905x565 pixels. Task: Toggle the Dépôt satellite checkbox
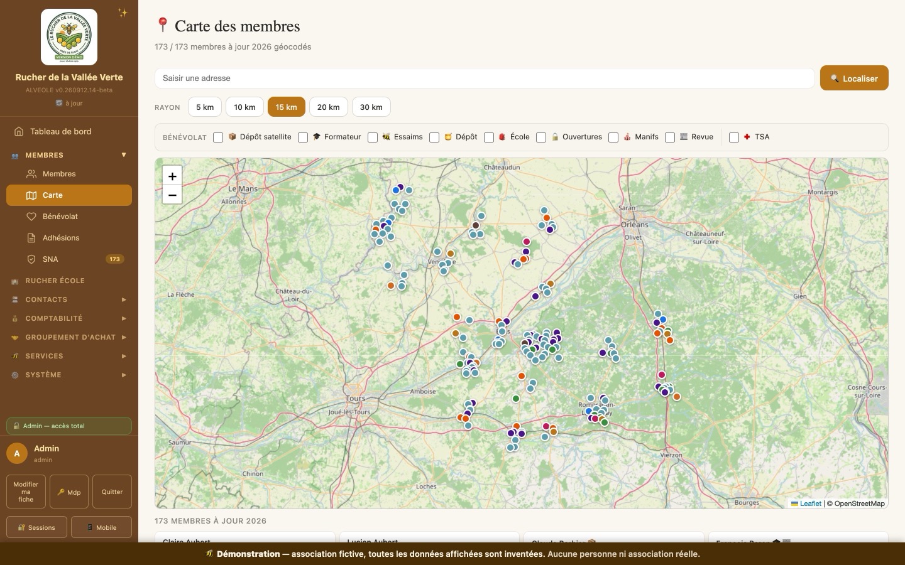[218, 137]
